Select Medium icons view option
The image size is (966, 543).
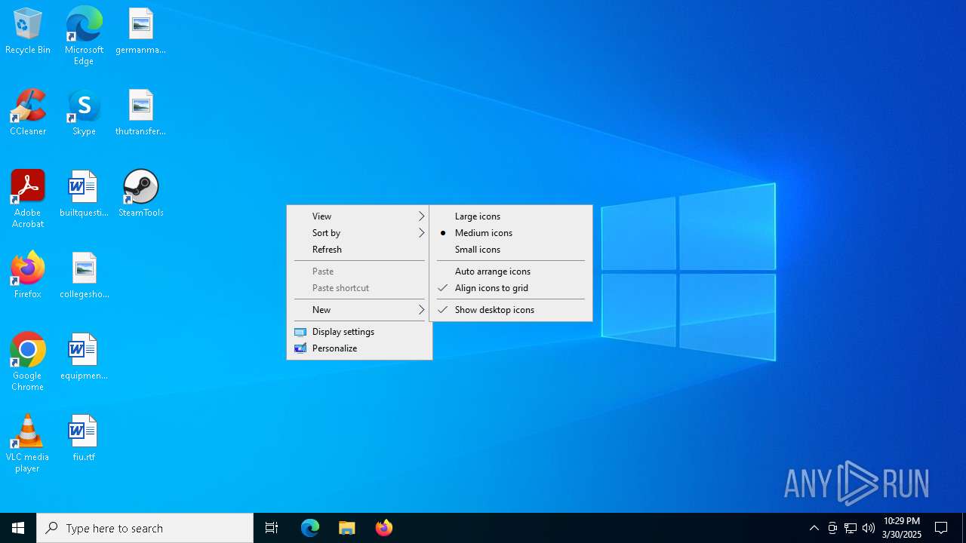(511, 233)
